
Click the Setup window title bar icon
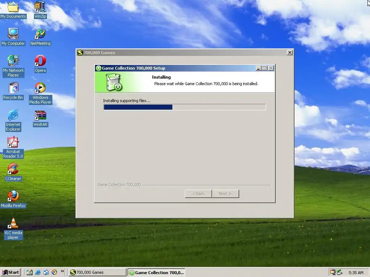point(98,68)
